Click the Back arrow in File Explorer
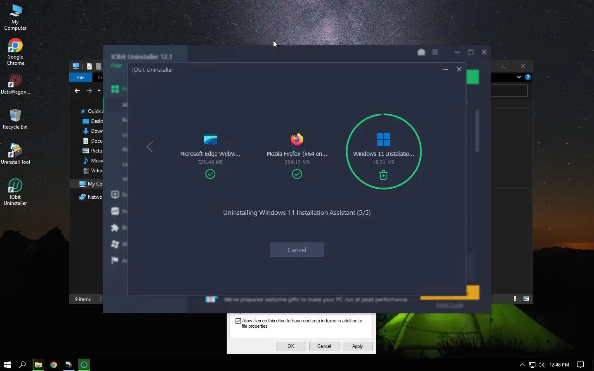 coord(77,91)
